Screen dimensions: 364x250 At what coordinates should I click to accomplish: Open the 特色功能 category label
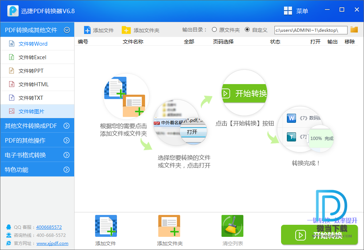pos(16,170)
